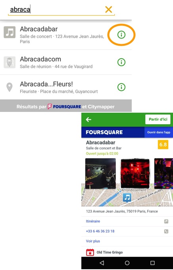Clear the search text with the X icon
The image size is (173, 270).
tap(109, 10)
